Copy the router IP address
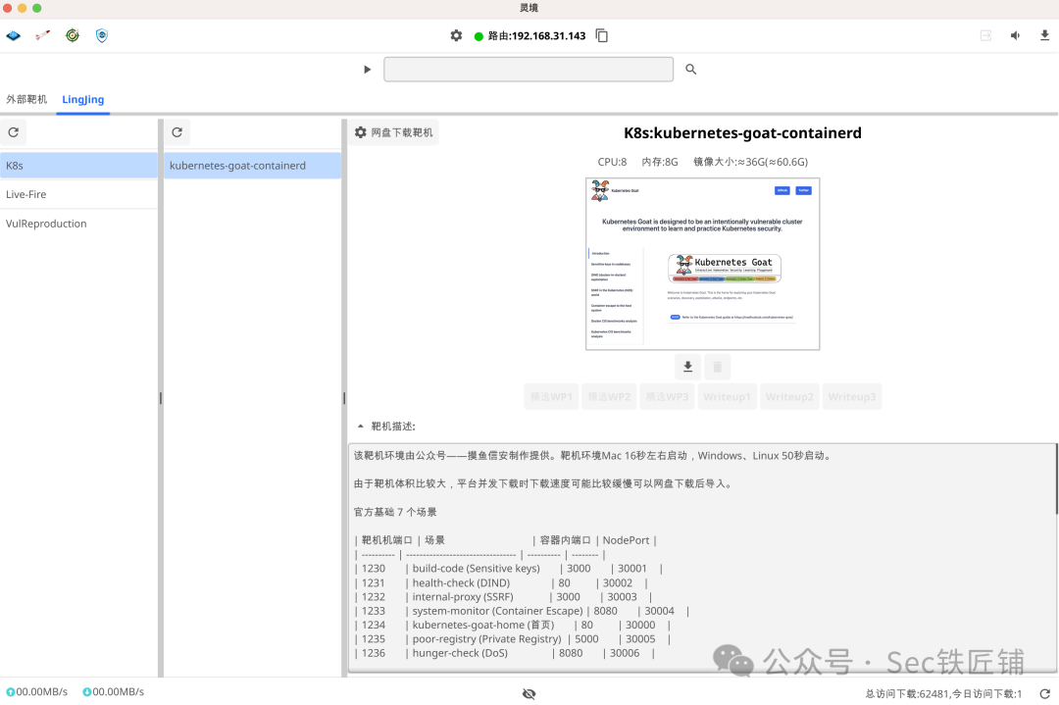This screenshot has height=705, width=1059. point(602,36)
